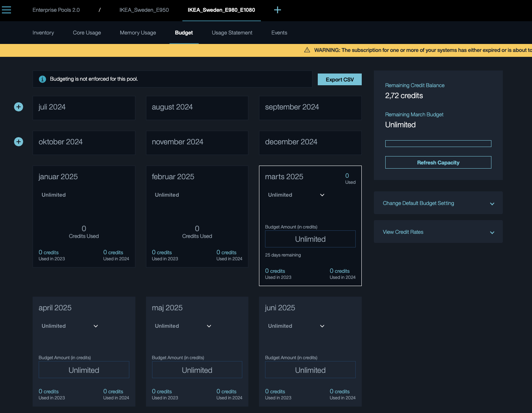Expand the juli 2024 row plus icon

pos(19,107)
